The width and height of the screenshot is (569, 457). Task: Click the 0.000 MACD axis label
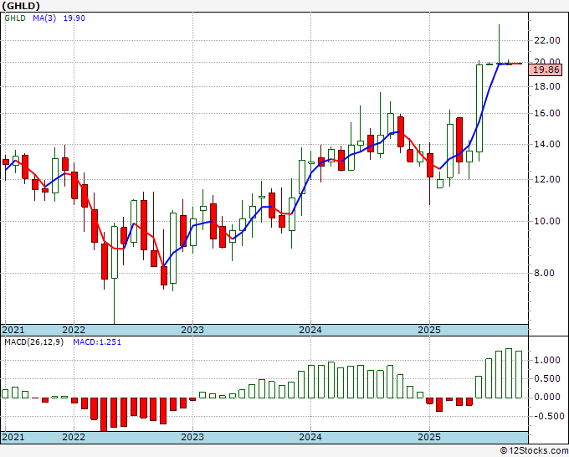[x=546, y=398]
